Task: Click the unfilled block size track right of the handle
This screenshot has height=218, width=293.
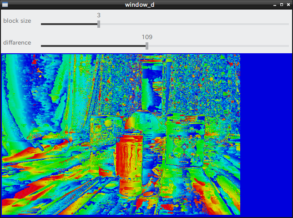Action: point(195,24)
